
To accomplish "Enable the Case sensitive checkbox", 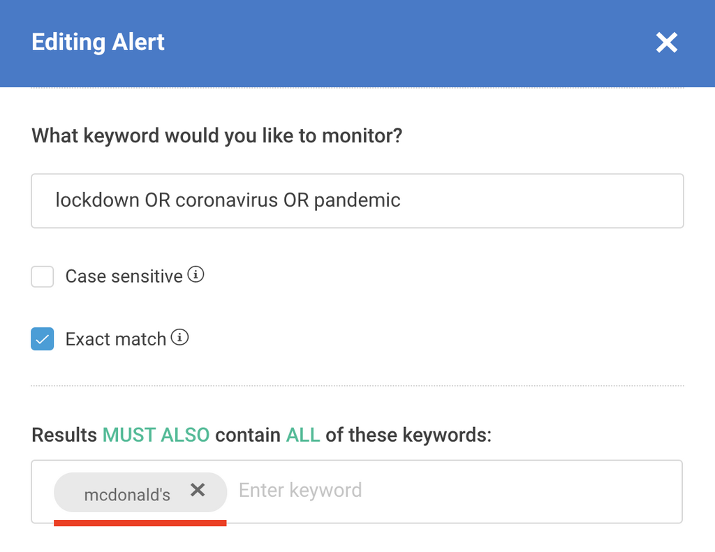I will tap(43, 276).
